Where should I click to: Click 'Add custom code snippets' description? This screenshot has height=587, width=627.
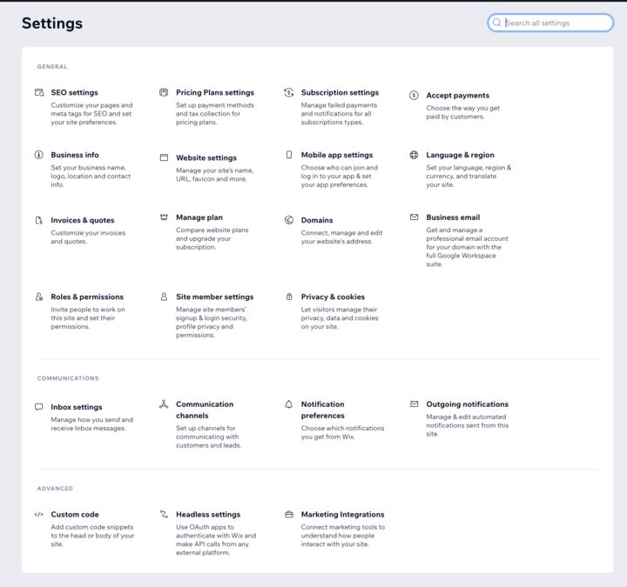[x=92, y=536]
